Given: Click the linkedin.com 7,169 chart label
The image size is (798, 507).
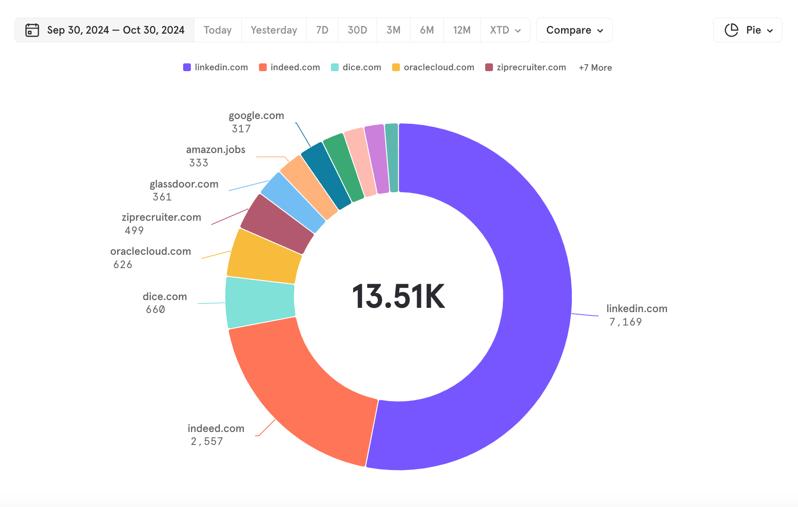Looking at the screenshot, I should tap(637, 315).
